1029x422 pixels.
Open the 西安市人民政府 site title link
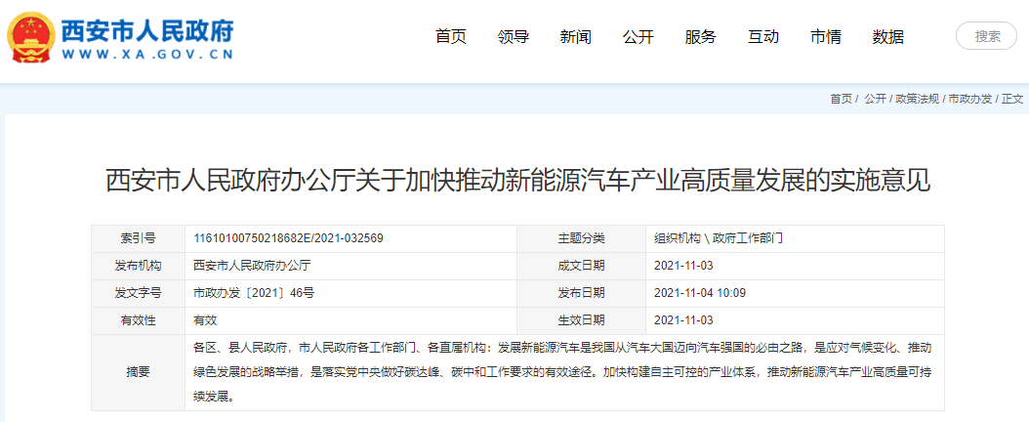coord(147,29)
